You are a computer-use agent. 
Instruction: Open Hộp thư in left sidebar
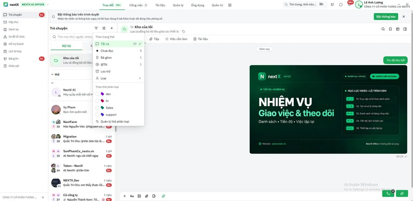coord(24,22)
